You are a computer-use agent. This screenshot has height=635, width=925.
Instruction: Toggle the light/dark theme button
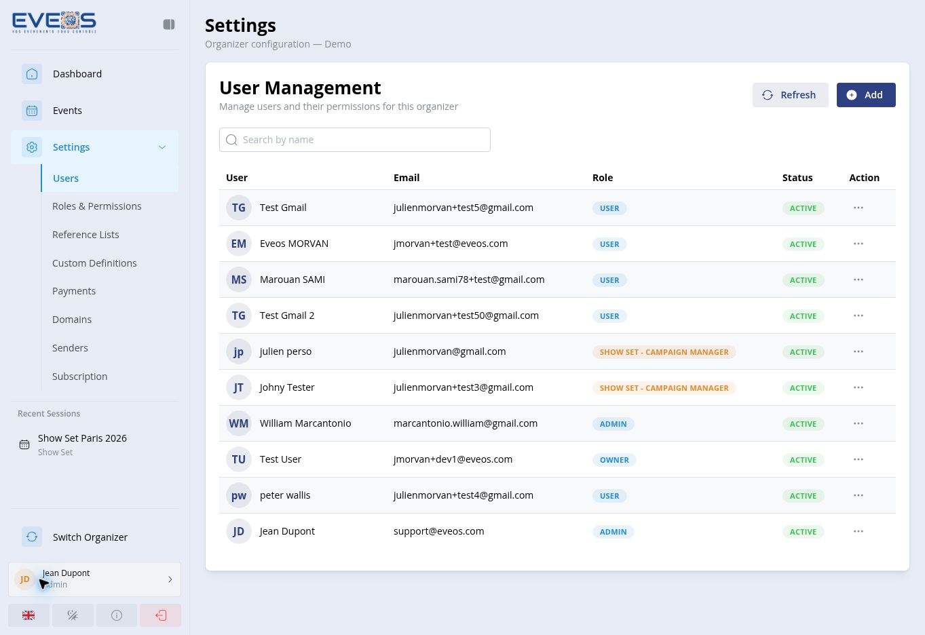coord(73,615)
